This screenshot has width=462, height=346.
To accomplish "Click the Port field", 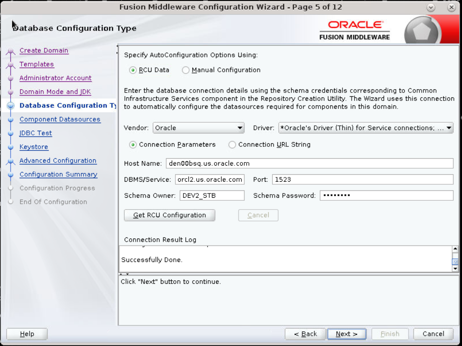I will [x=363, y=179].
